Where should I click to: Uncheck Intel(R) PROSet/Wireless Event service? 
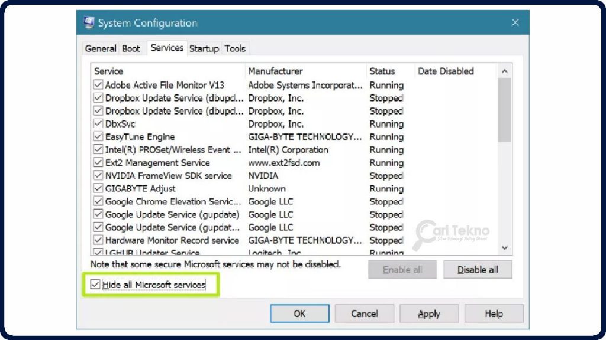[98, 150]
